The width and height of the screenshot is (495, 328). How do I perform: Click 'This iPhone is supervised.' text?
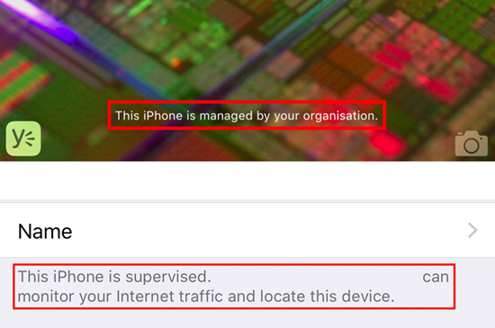tap(114, 277)
